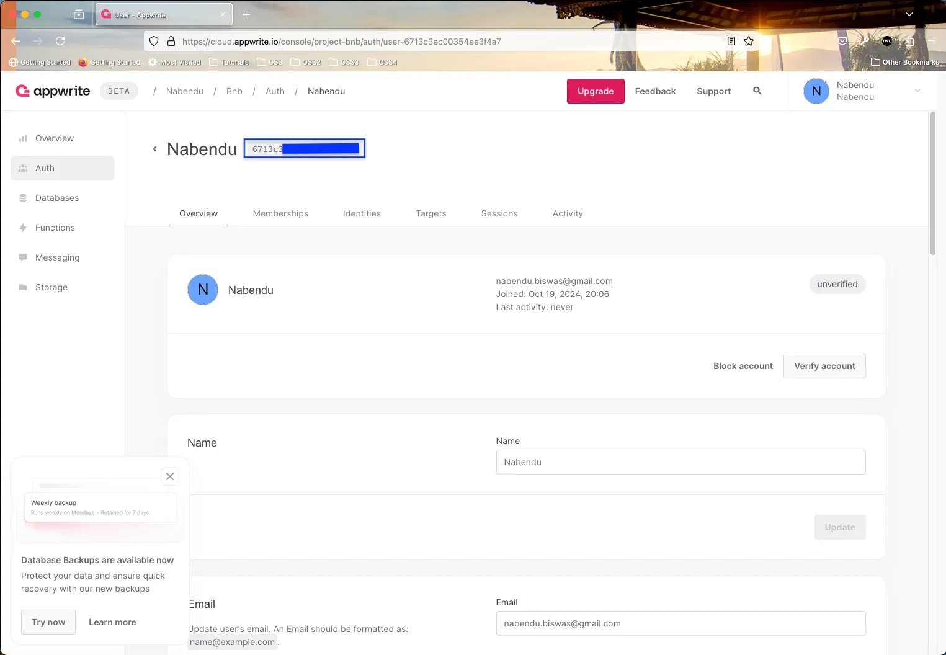The width and height of the screenshot is (946, 655).
Task: Open Support in header
Action: point(714,91)
